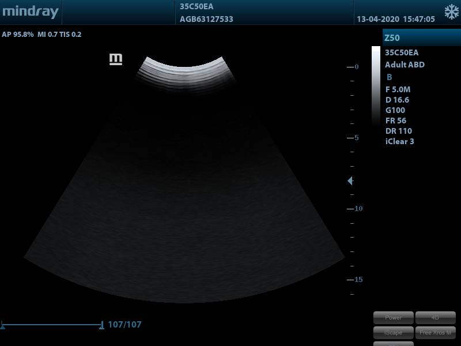
Task: Click the probe orientation M marker
Action: tap(116, 59)
